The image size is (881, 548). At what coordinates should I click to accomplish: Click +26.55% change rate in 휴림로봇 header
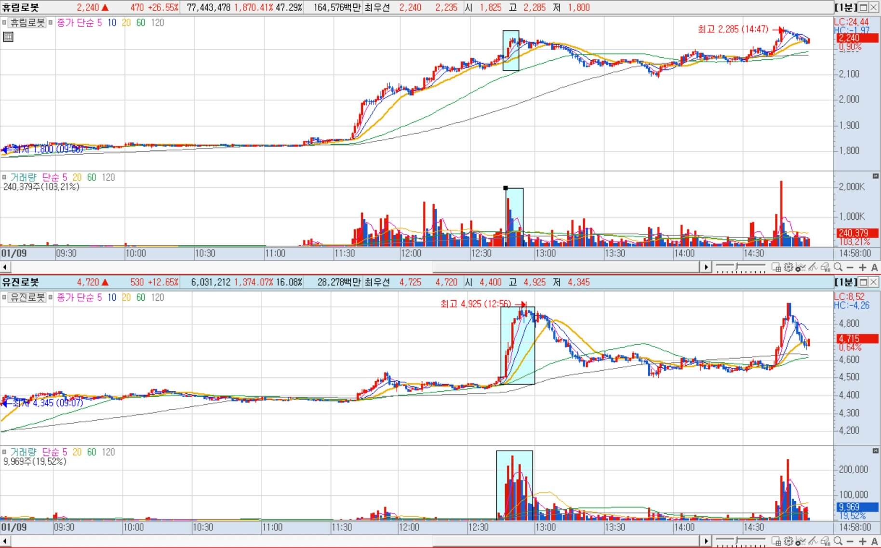163,7
